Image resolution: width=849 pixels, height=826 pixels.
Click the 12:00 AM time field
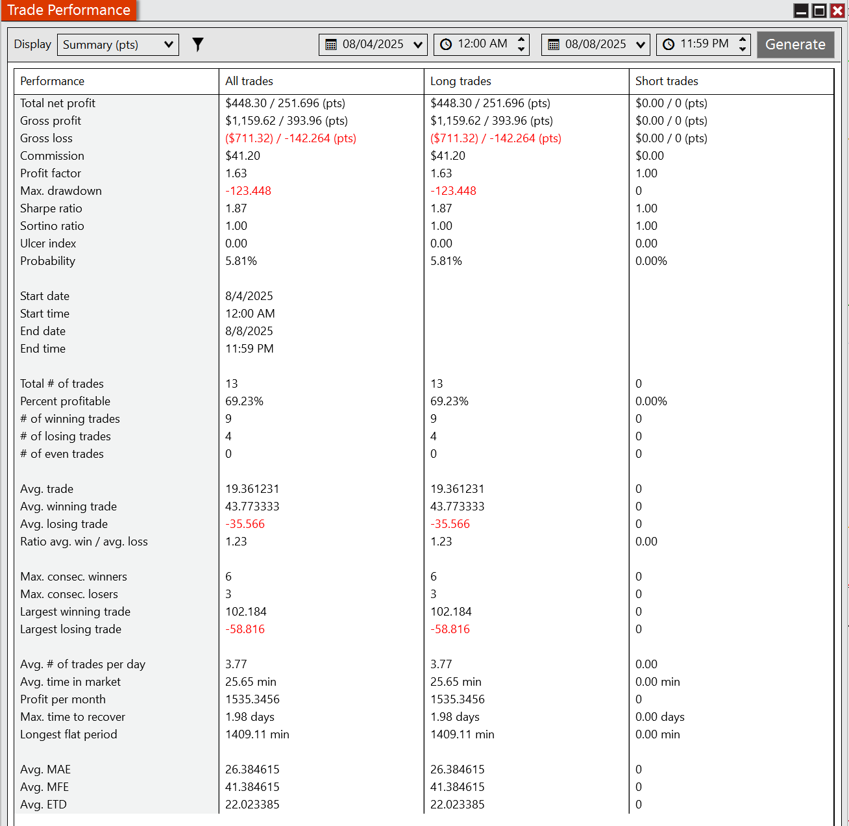pos(483,44)
